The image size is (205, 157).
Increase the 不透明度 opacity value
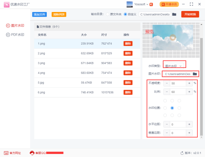point(189,83)
